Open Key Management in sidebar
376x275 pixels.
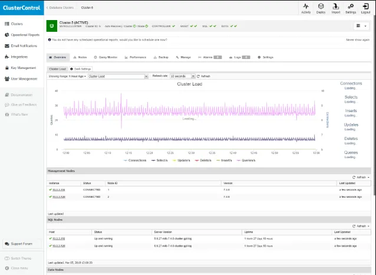click(21, 68)
